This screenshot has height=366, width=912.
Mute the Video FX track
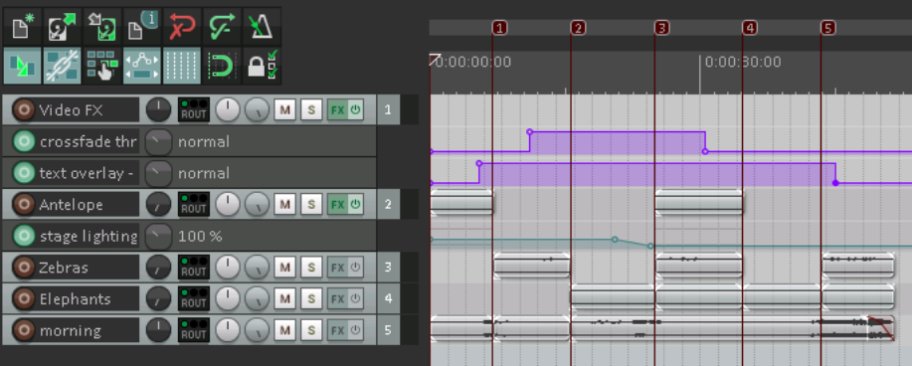point(284,109)
